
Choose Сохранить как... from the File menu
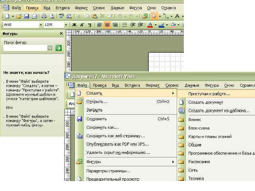(x=126, y=127)
